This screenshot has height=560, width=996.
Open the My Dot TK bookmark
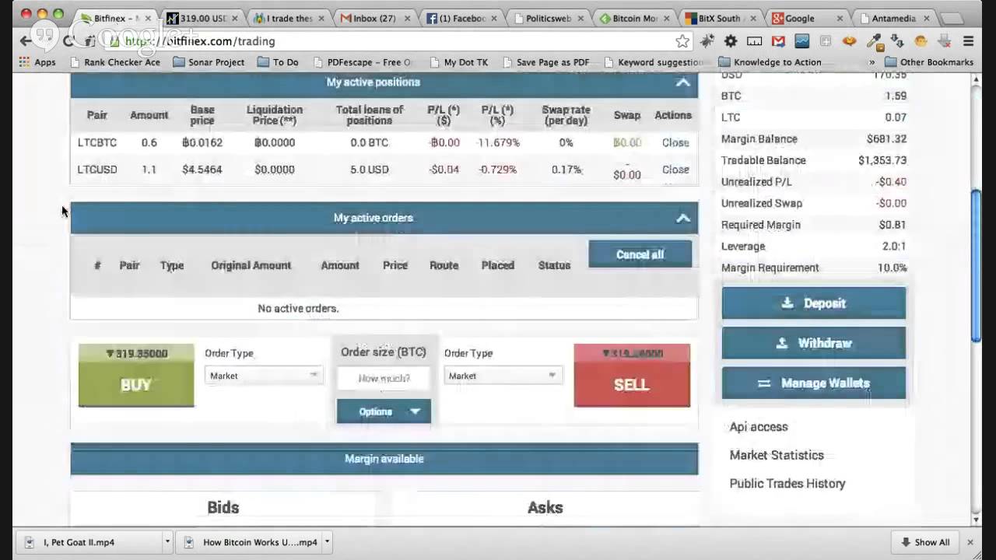458,62
